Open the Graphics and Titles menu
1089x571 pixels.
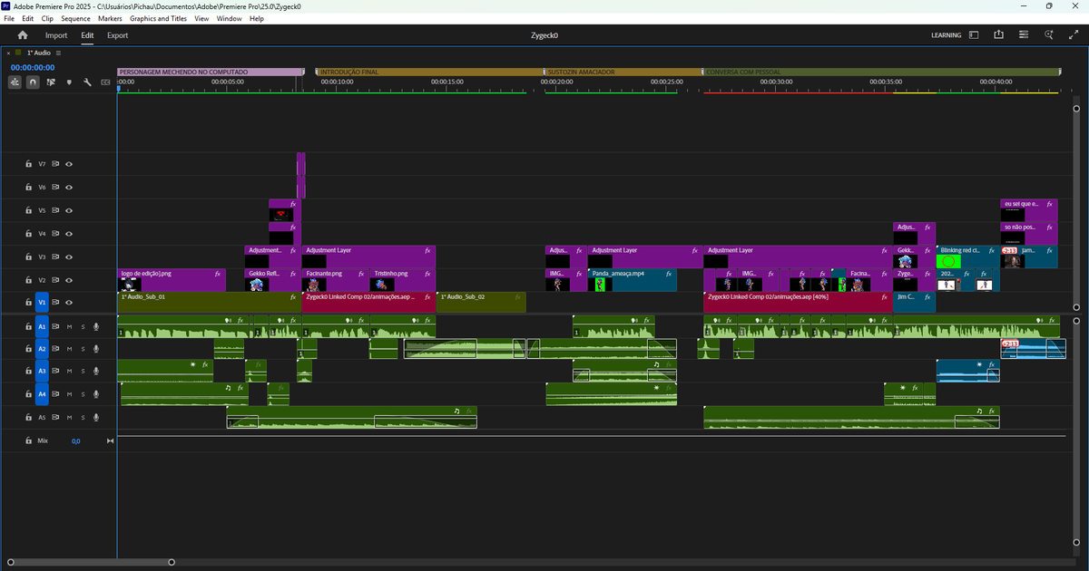tap(158, 18)
